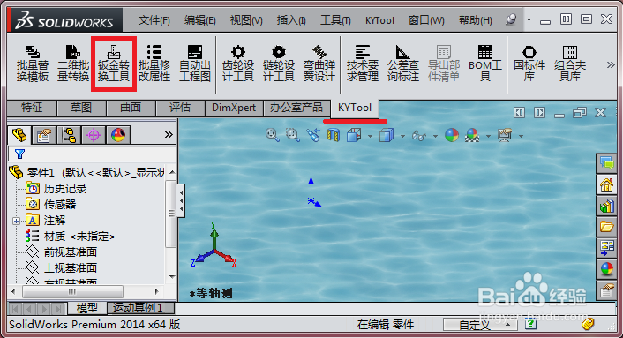Click the Zoom to Area view icon
This screenshot has width=623, height=338.
coord(293,135)
